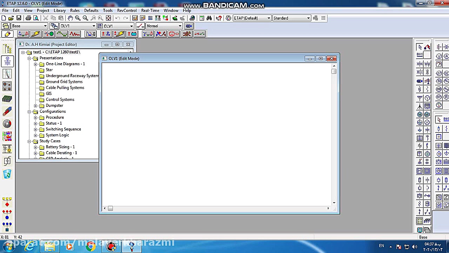449x253 pixels.
Task: Open the Library menu
Action: pyautogui.click(x=60, y=11)
